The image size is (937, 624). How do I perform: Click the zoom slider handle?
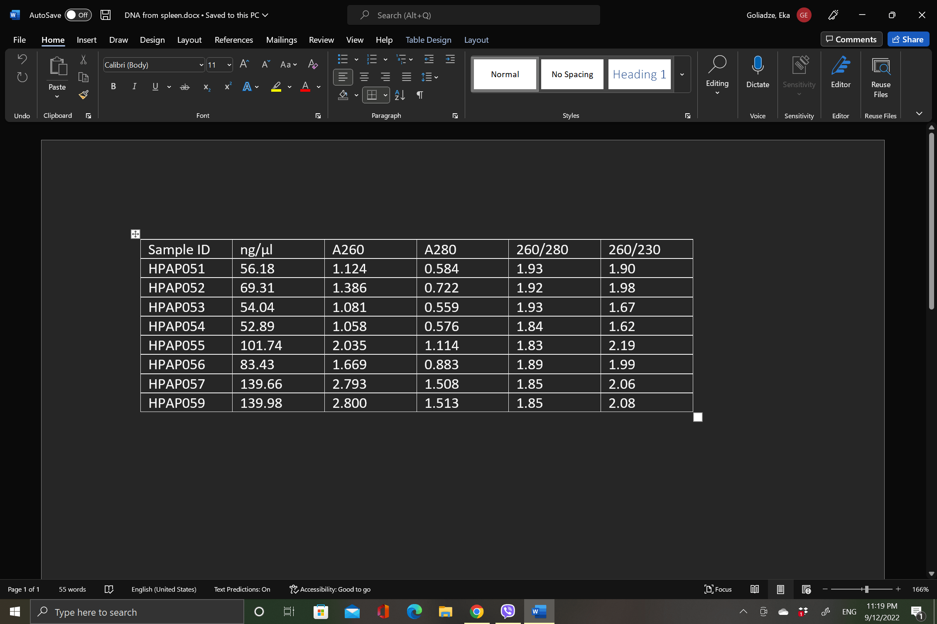(x=866, y=589)
